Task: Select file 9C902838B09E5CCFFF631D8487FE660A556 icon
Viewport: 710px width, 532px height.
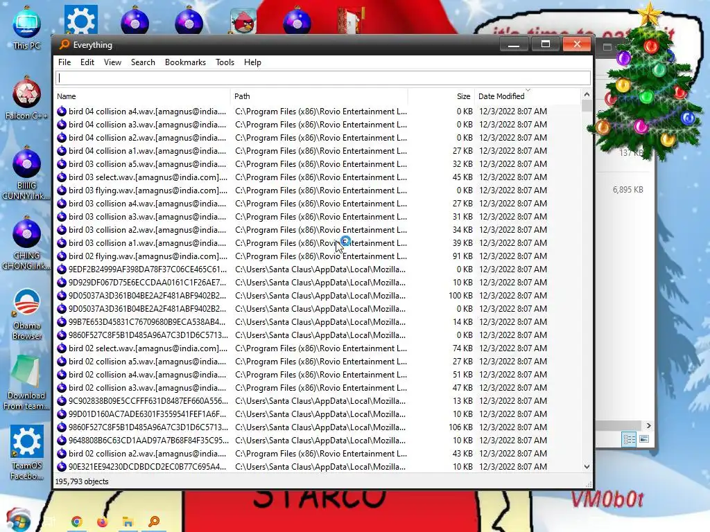Action: (x=62, y=401)
